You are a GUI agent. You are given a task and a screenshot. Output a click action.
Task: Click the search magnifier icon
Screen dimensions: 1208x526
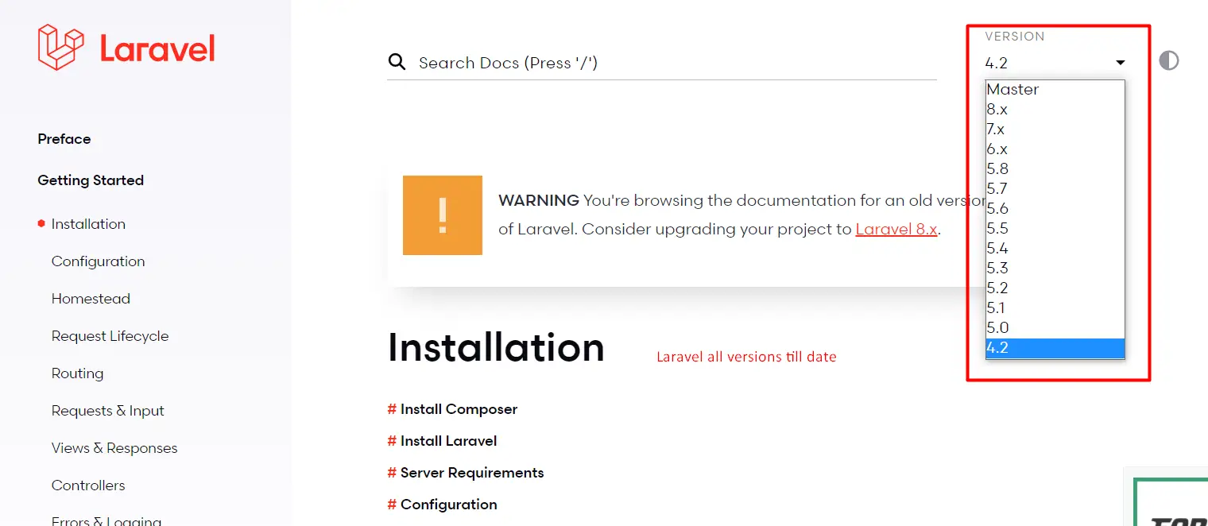[397, 61]
